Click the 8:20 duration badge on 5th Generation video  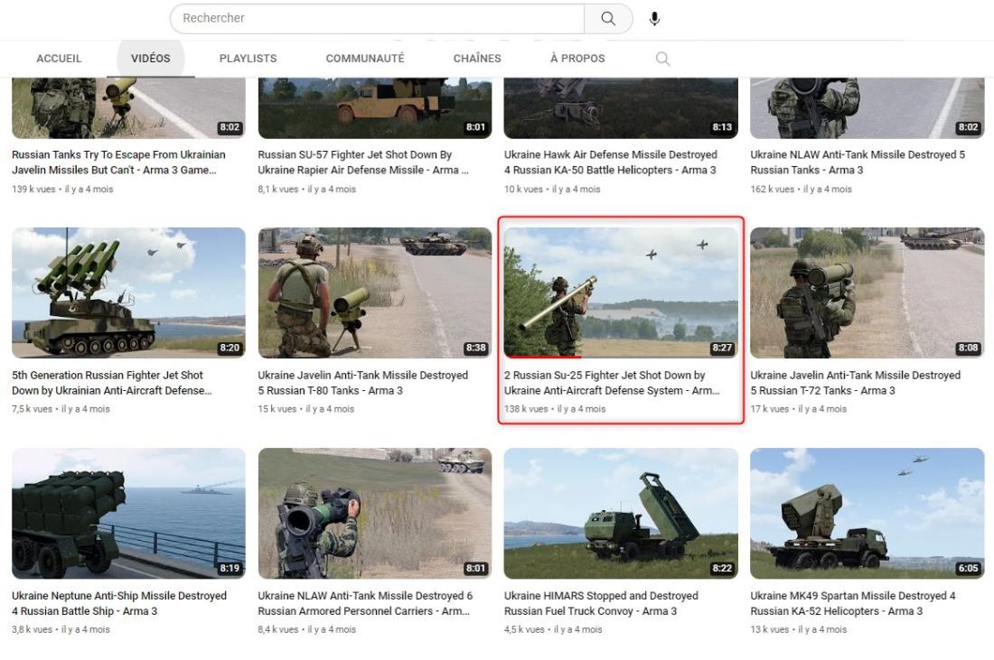230,347
